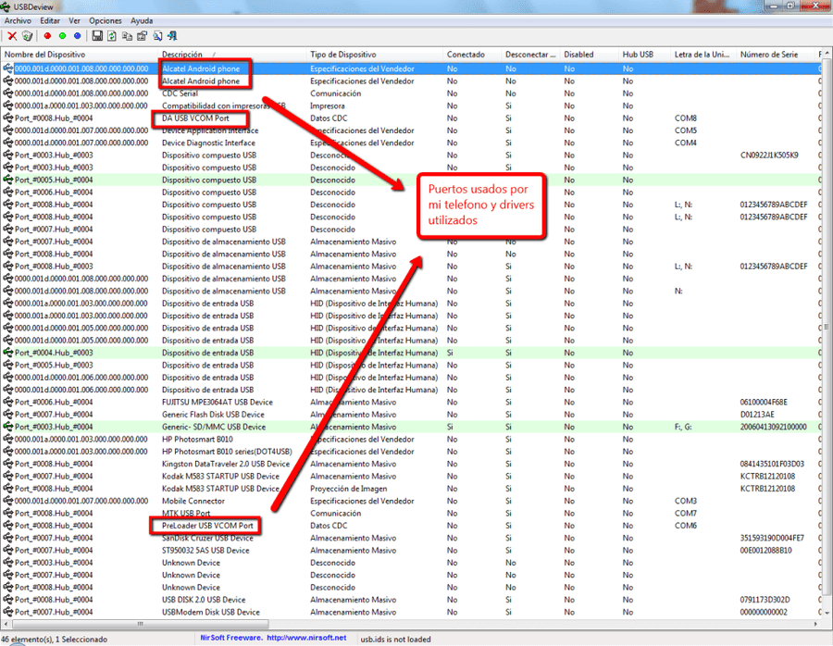833x646 pixels.
Task: Click the green dot enable device icon
Action: 62,36
